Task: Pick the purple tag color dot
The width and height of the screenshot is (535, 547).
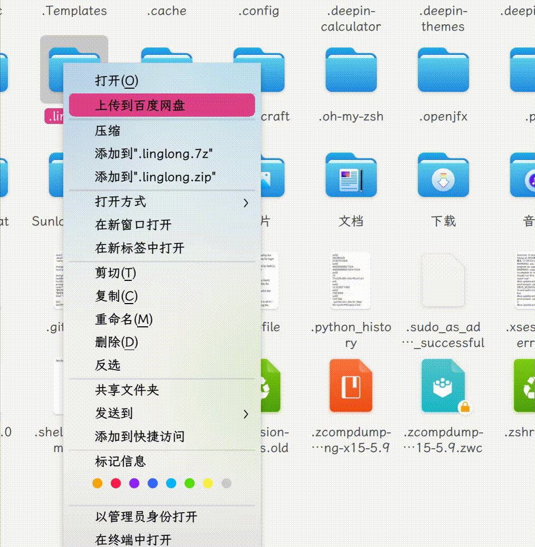Action: click(x=134, y=483)
